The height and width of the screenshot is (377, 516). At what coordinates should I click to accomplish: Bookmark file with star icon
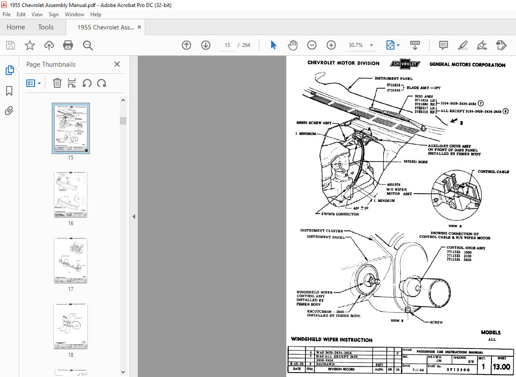[30, 45]
